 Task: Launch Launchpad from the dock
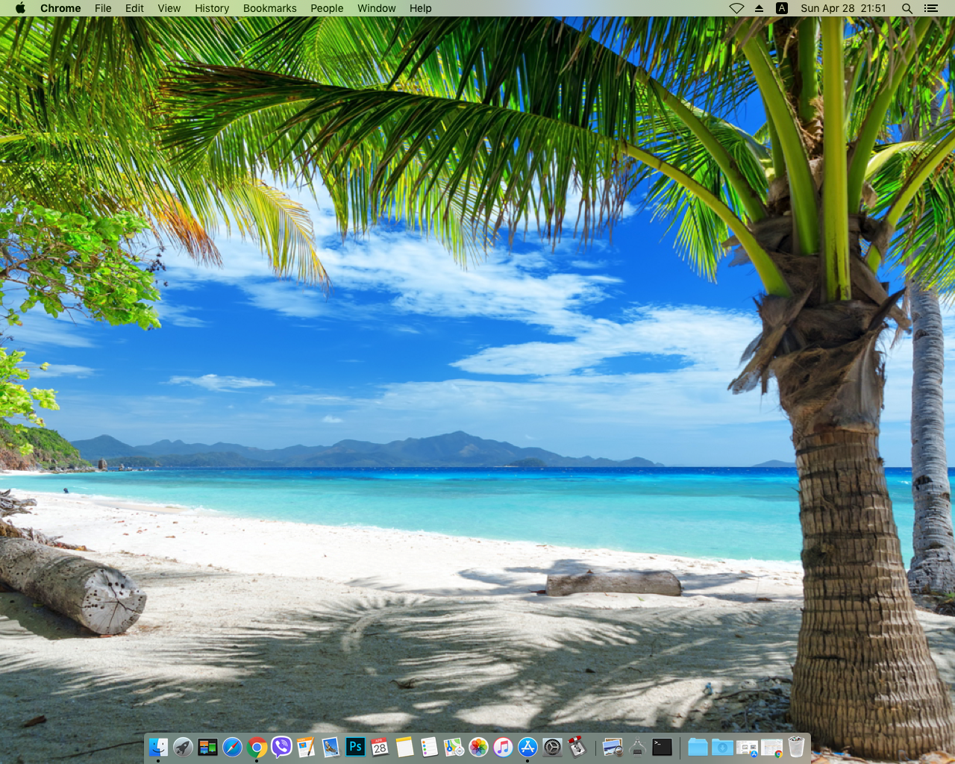pos(183,747)
